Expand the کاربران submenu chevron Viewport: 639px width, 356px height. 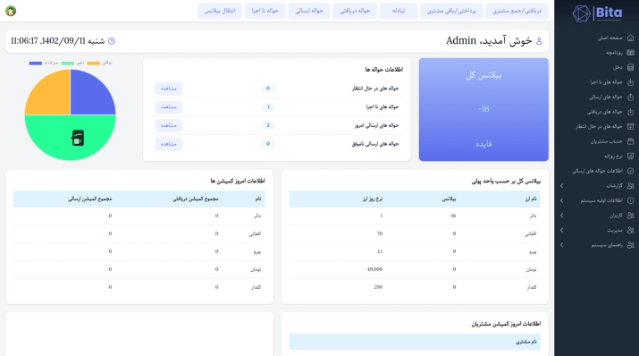click(x=561, y=216)
